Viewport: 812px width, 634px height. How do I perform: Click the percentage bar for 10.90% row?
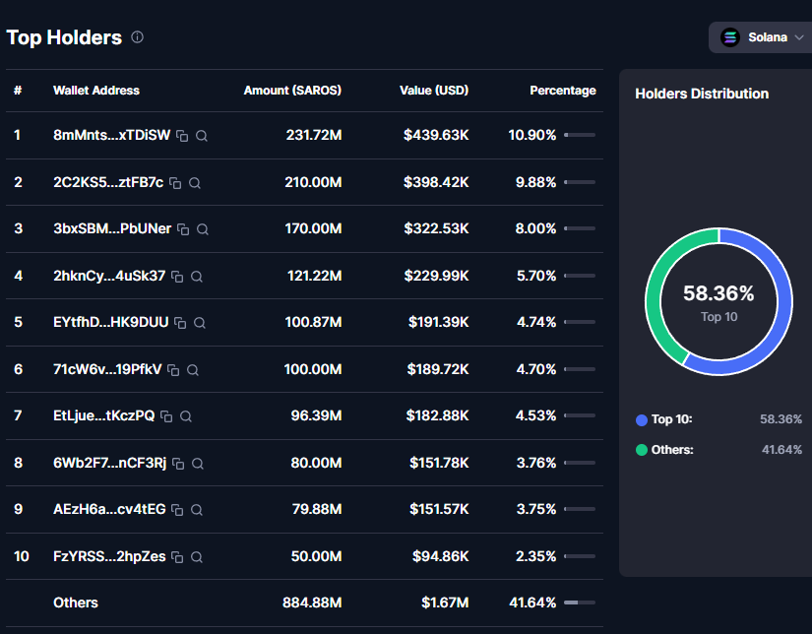tap(579, 136)
